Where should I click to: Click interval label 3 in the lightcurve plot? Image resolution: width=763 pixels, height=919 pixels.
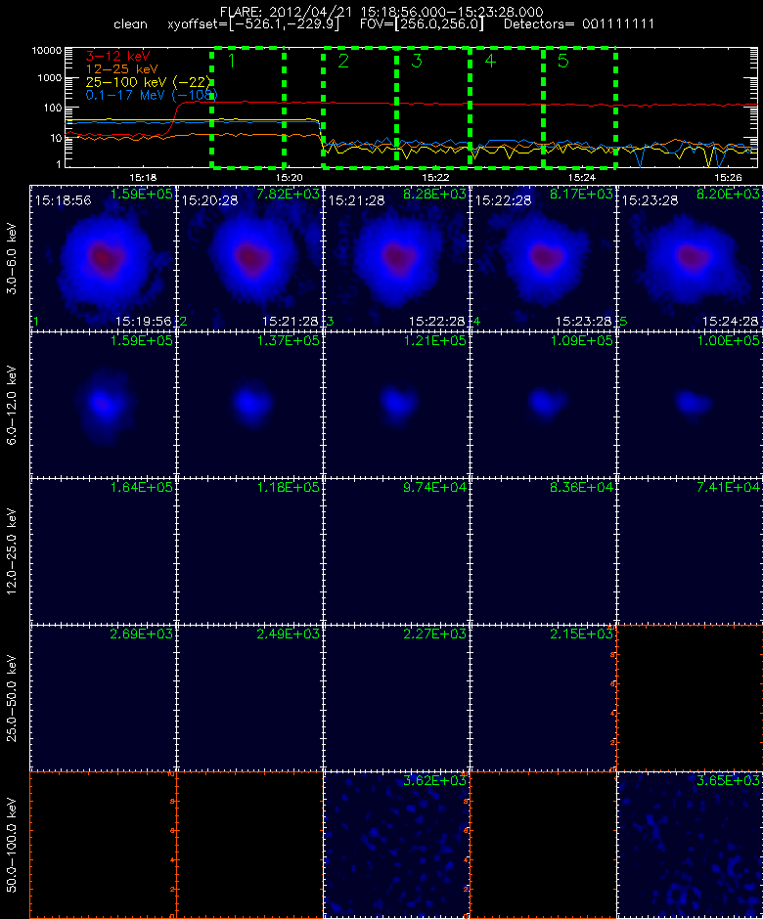pyautogui.click(x=417, y=61)
